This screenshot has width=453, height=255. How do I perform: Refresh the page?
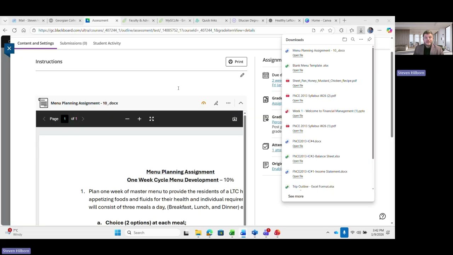[x=14, y=30]
